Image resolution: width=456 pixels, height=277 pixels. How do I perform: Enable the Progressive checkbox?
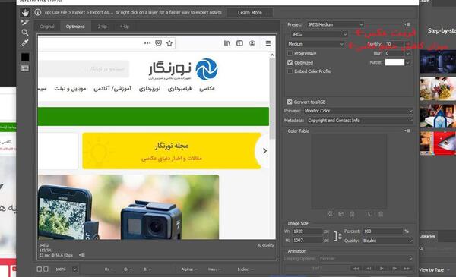pos(290,53)
